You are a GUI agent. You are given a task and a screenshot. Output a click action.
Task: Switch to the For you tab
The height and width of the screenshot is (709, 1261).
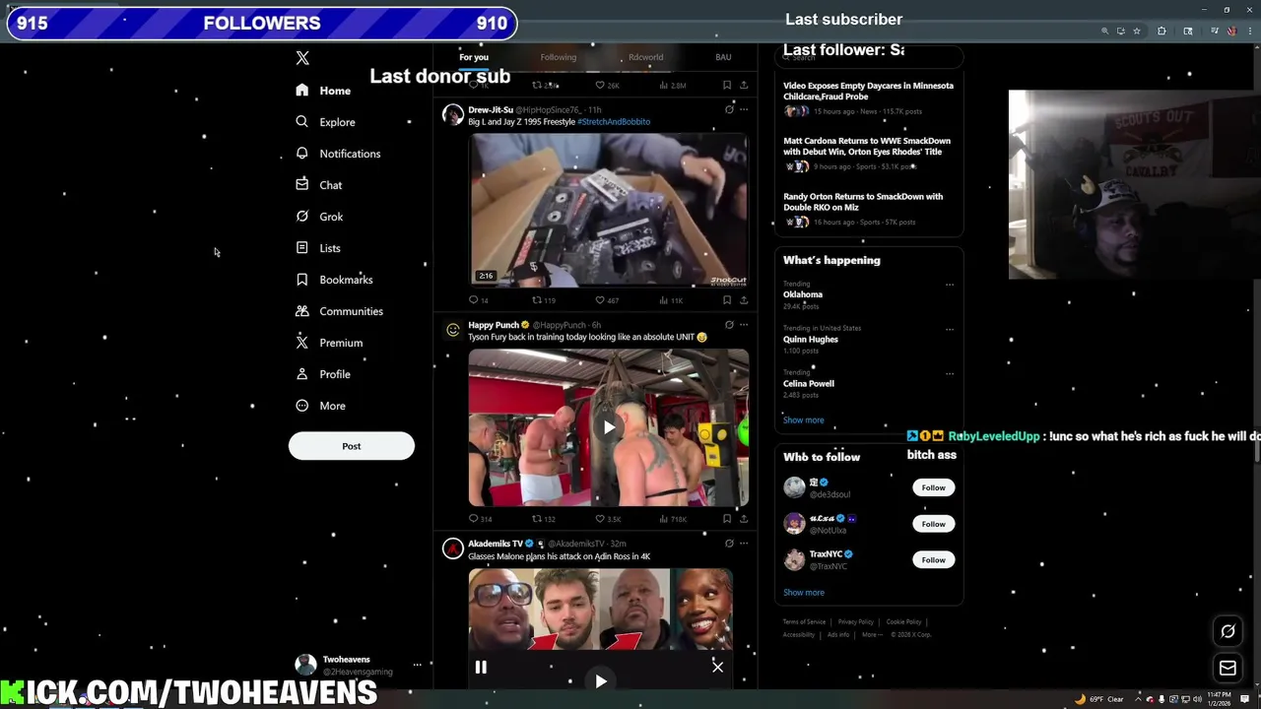click(x=474, y=57)
